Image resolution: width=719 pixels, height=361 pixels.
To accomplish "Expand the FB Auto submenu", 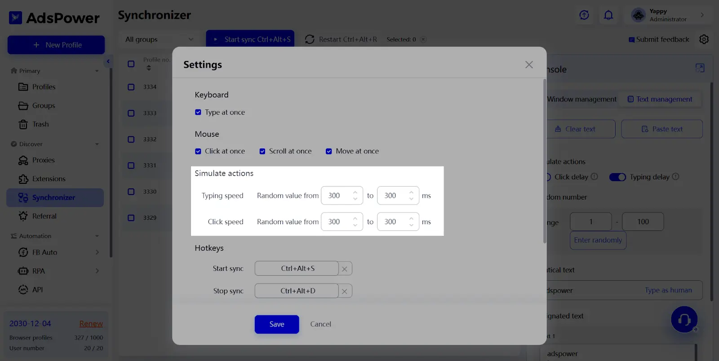I will point(97,252).
